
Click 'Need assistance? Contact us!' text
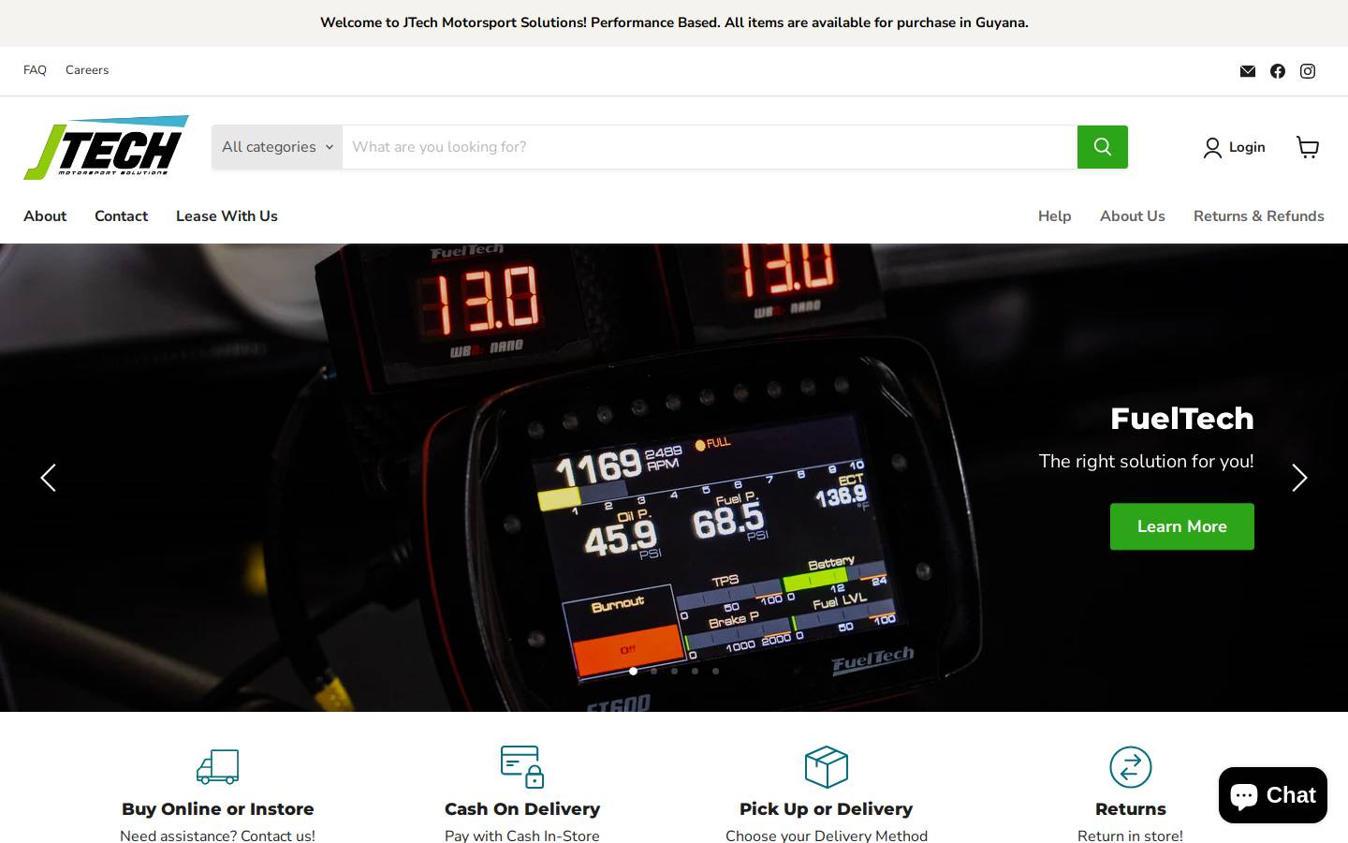click(218, 836)
